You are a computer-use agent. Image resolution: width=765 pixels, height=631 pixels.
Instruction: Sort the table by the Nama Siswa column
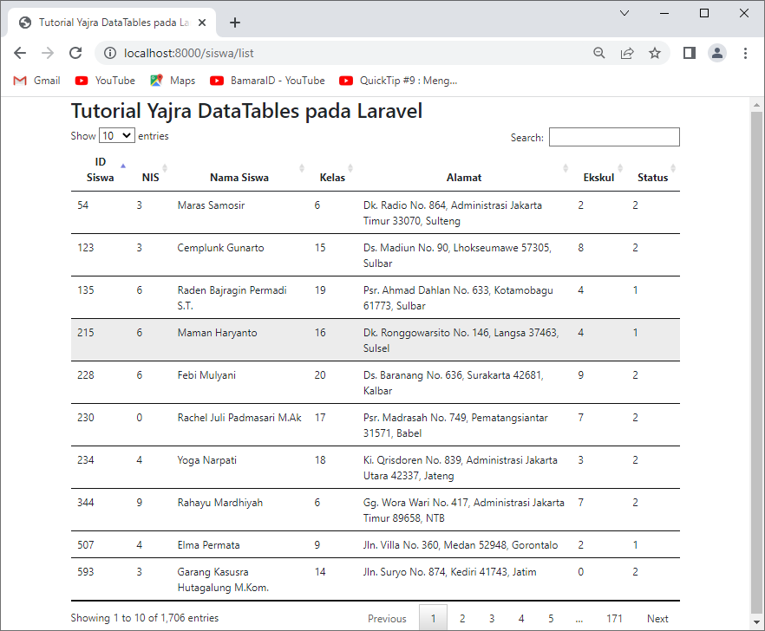(239, 177)
